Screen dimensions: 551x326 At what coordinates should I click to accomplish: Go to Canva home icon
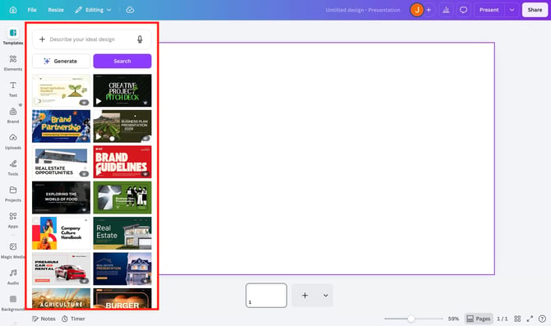click(13, 10)
